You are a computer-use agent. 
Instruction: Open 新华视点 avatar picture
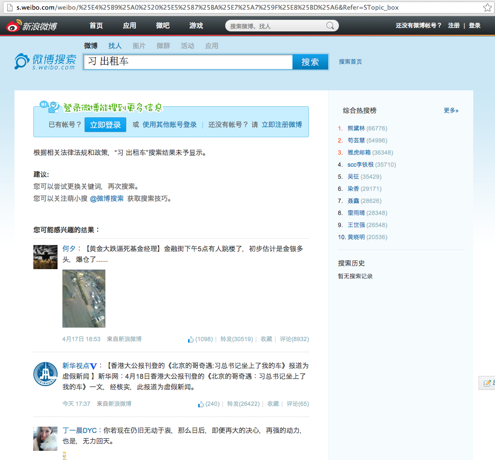(x=45, y=374)
